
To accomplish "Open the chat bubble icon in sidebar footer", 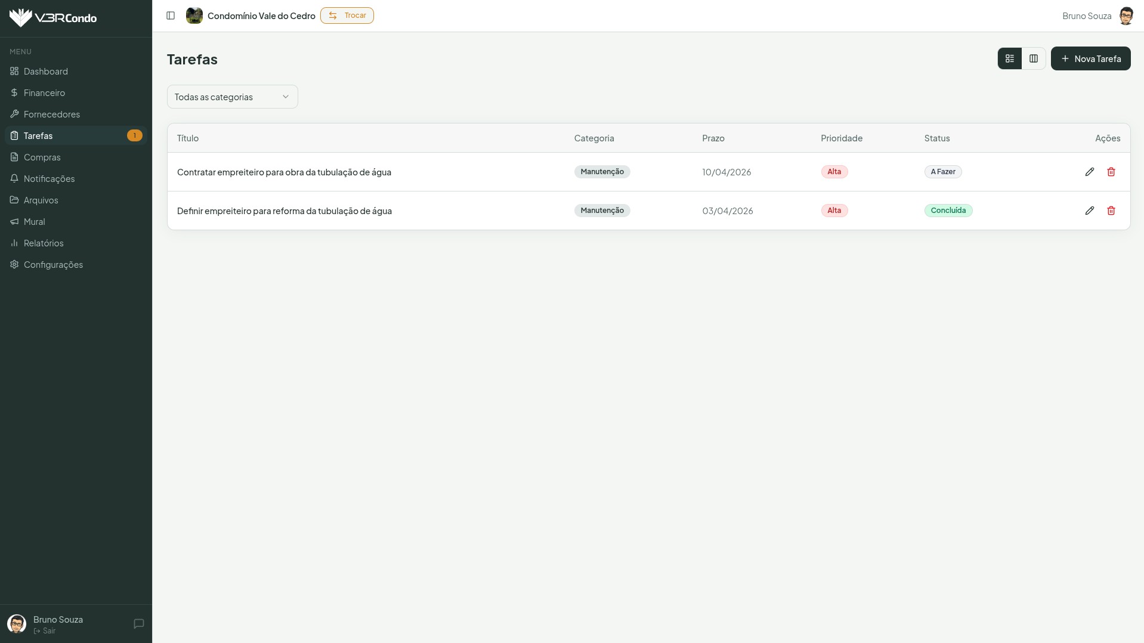I will pyautogui.click(x=139, y=624).
